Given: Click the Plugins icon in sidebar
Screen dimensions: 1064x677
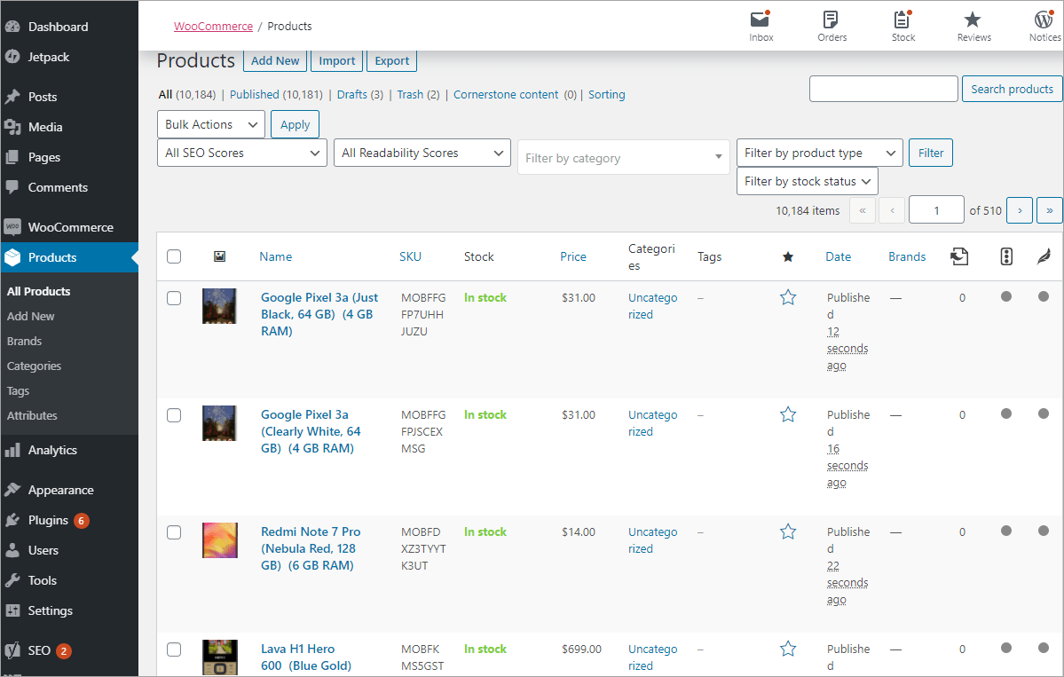Looking at the screenshot, I should pyautogui.click(x=12, y=520).
